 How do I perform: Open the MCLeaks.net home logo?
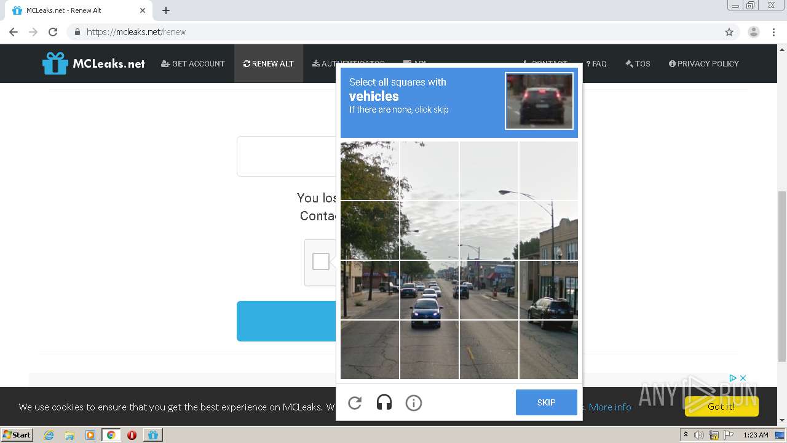[93, 63]
